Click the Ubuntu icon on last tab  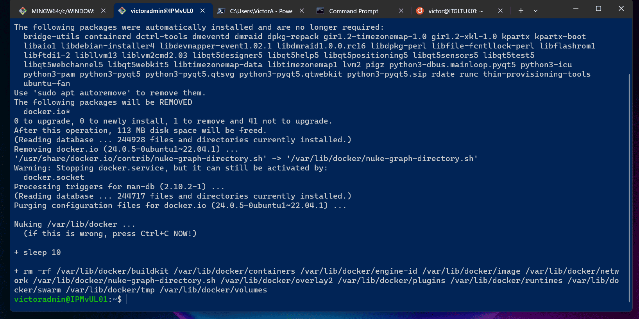point(420,11)
